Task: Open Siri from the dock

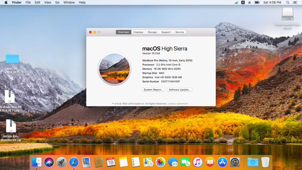Action: tap(49, 162)
